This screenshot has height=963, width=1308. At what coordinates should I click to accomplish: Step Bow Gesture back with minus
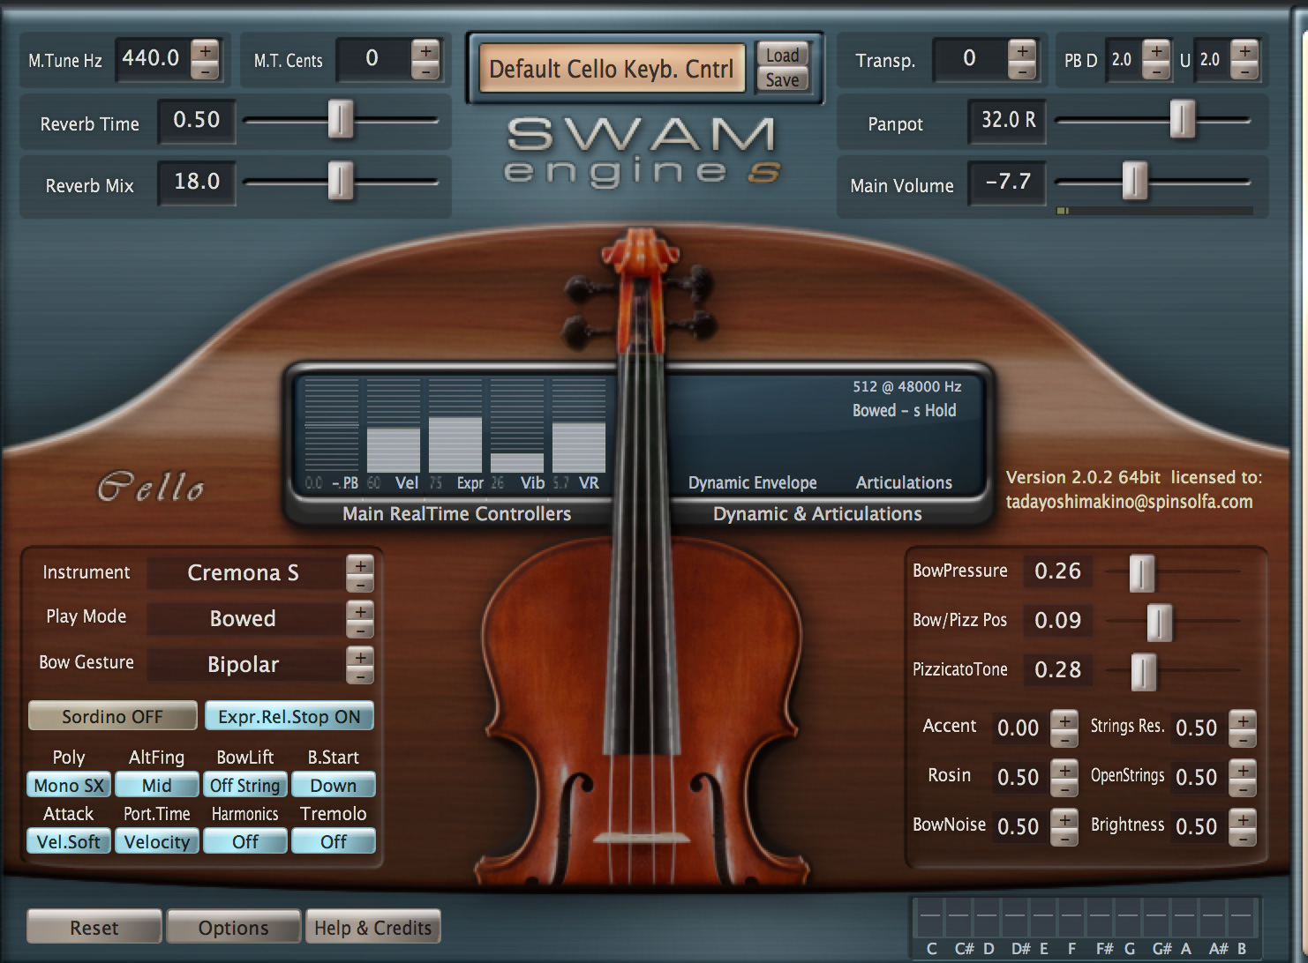360,676
